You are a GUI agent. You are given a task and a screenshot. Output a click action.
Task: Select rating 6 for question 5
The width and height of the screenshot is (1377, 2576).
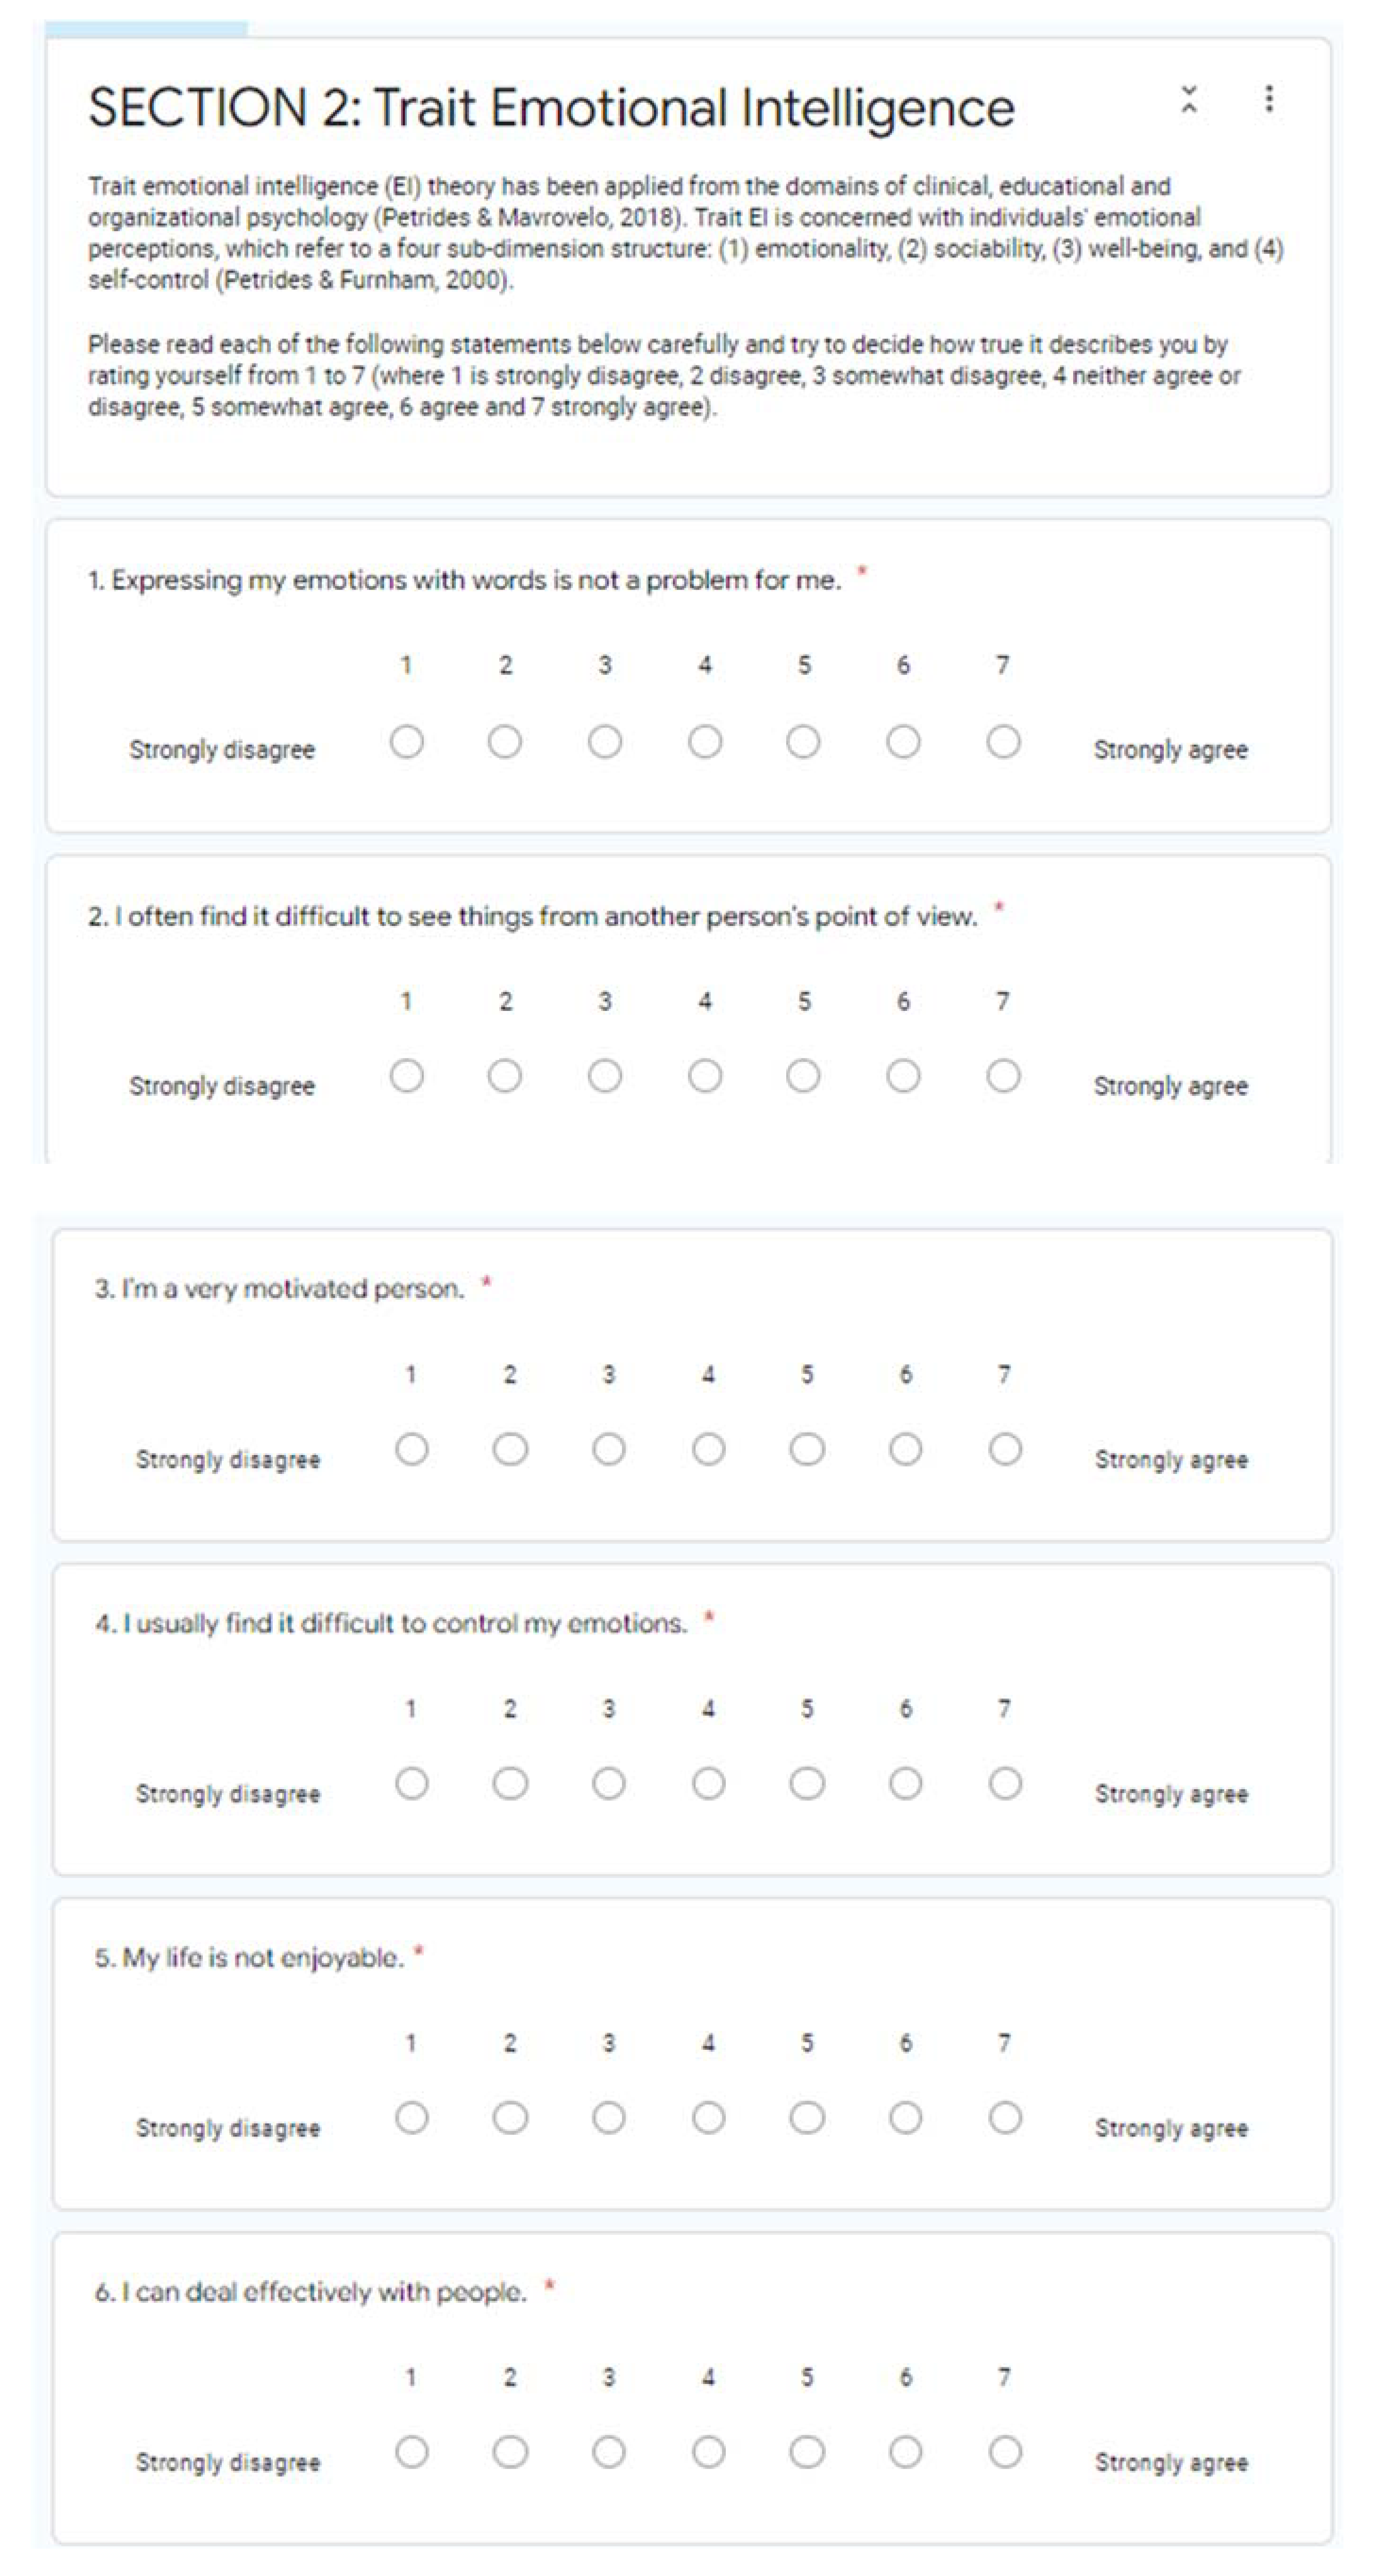[x=905, y=2117]
